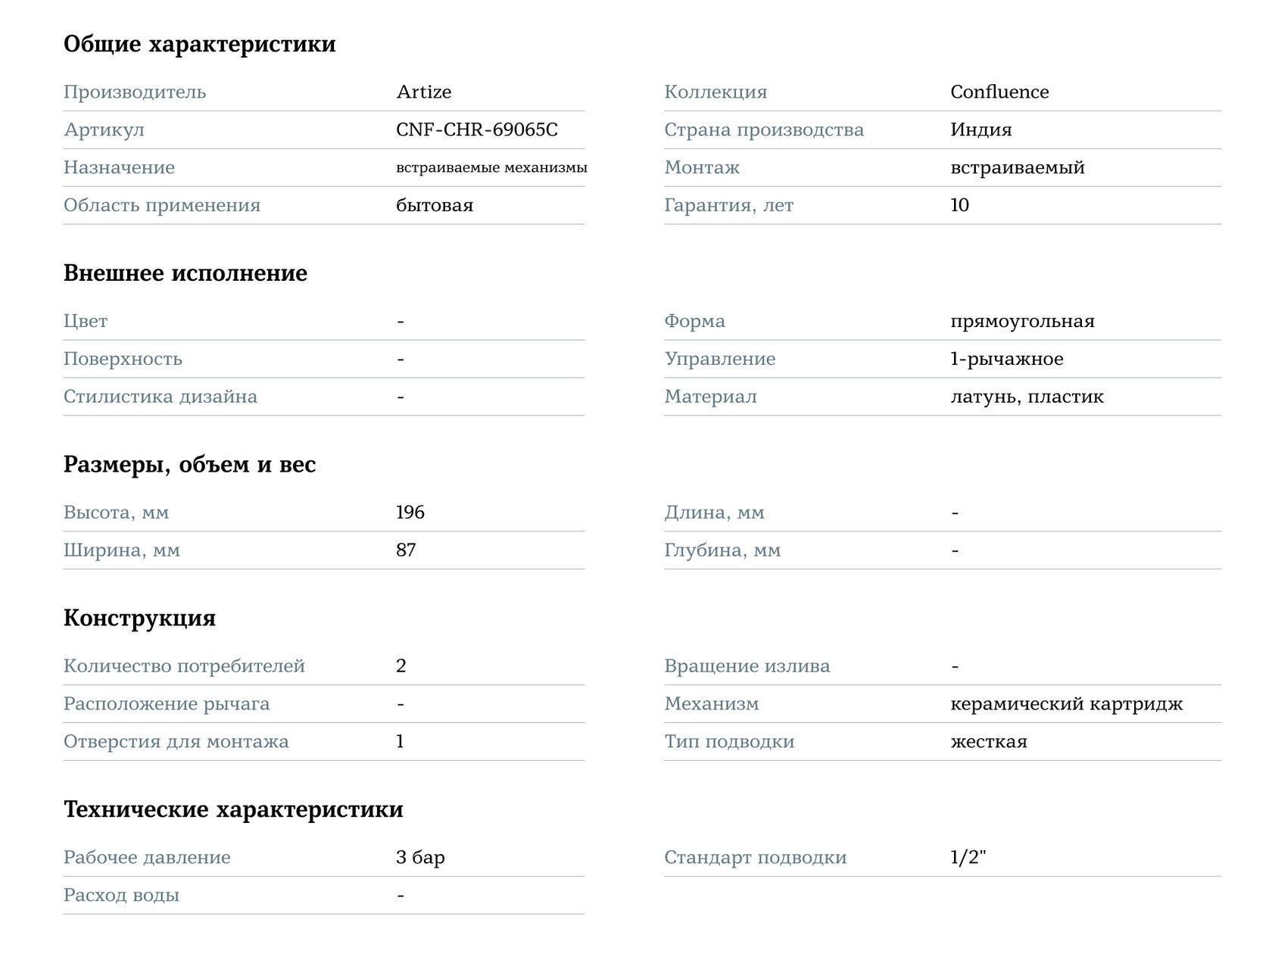Click the '3 бар' working pressure value
Viewport: 1272px width, 966px height.
(x=420, y=857)
